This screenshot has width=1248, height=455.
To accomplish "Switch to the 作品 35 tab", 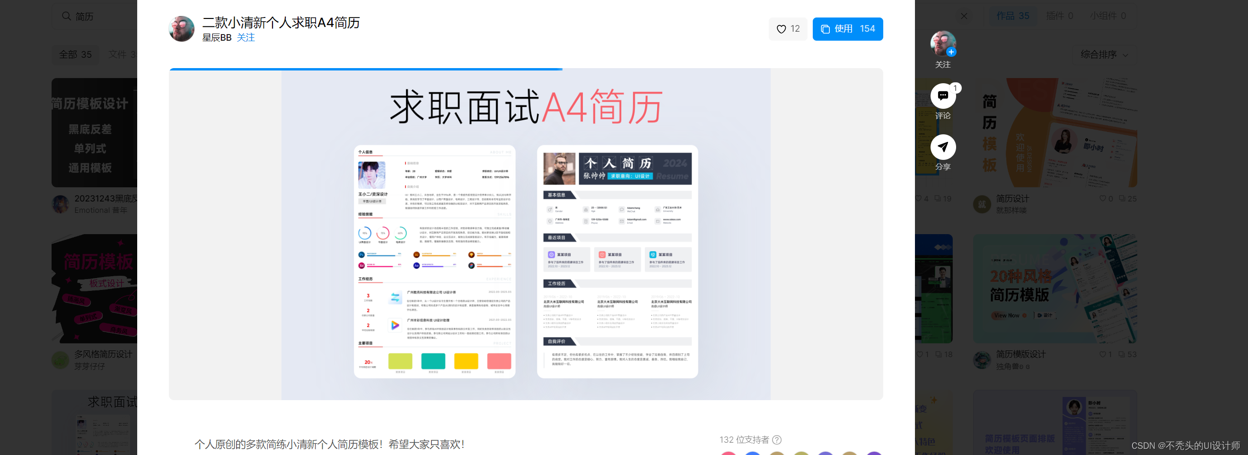I will coord(1012,16).
